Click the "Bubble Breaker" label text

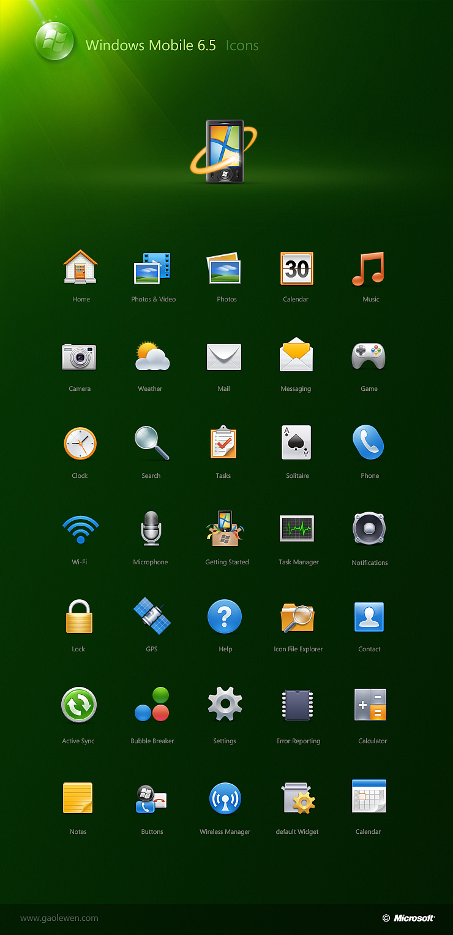(152, 741)
